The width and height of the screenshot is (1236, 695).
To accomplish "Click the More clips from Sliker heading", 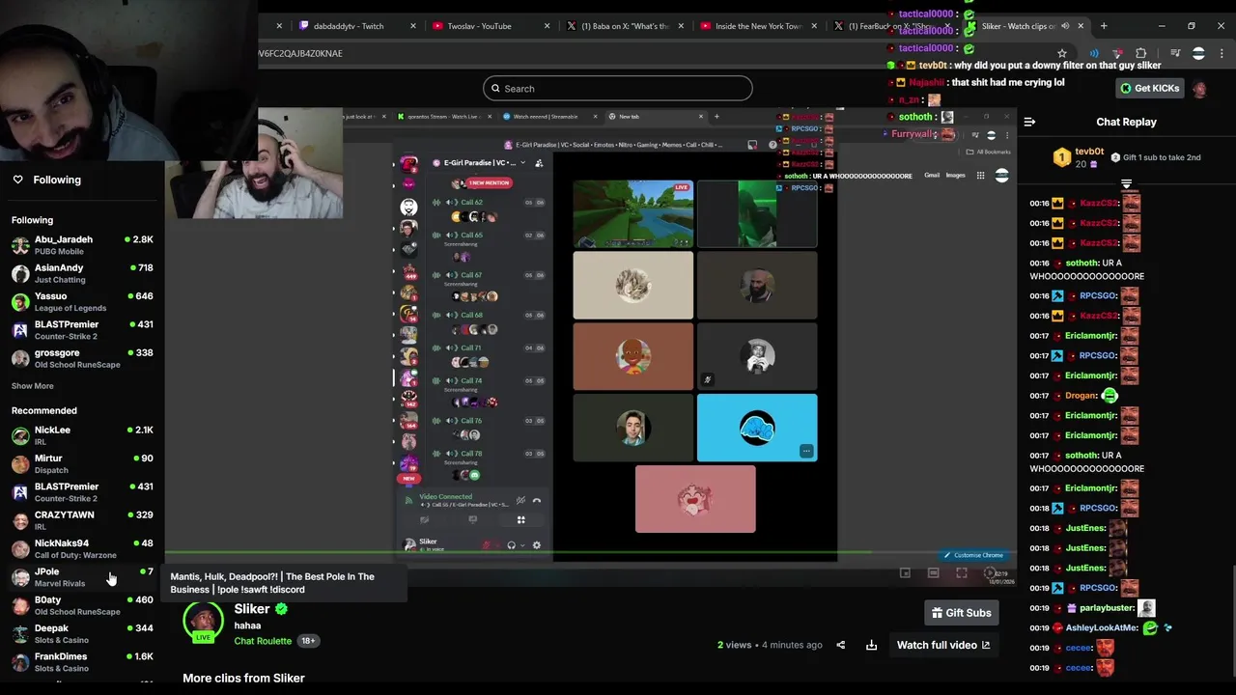I will tap(243, 678).
